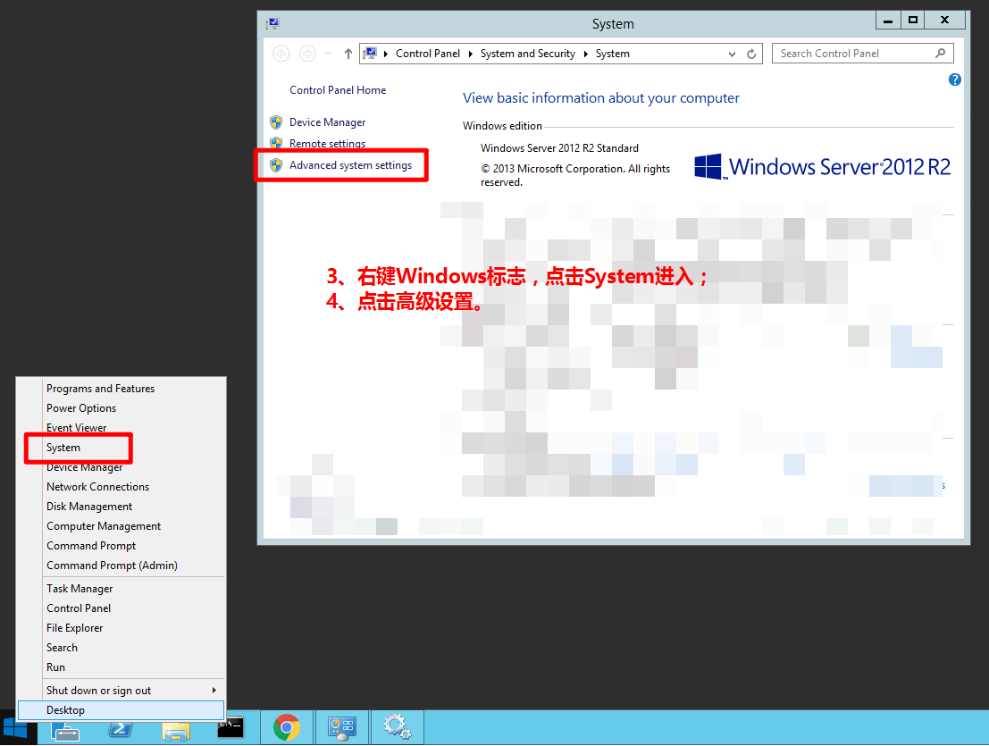Click the computer icon in the address bar

click(370, 54)
